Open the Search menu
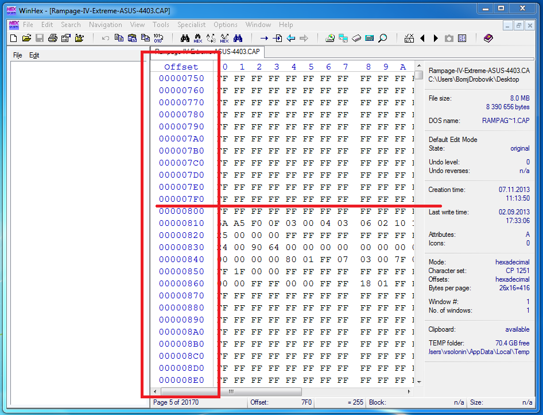This screenshot has height=415, width=543. point(71,25)
